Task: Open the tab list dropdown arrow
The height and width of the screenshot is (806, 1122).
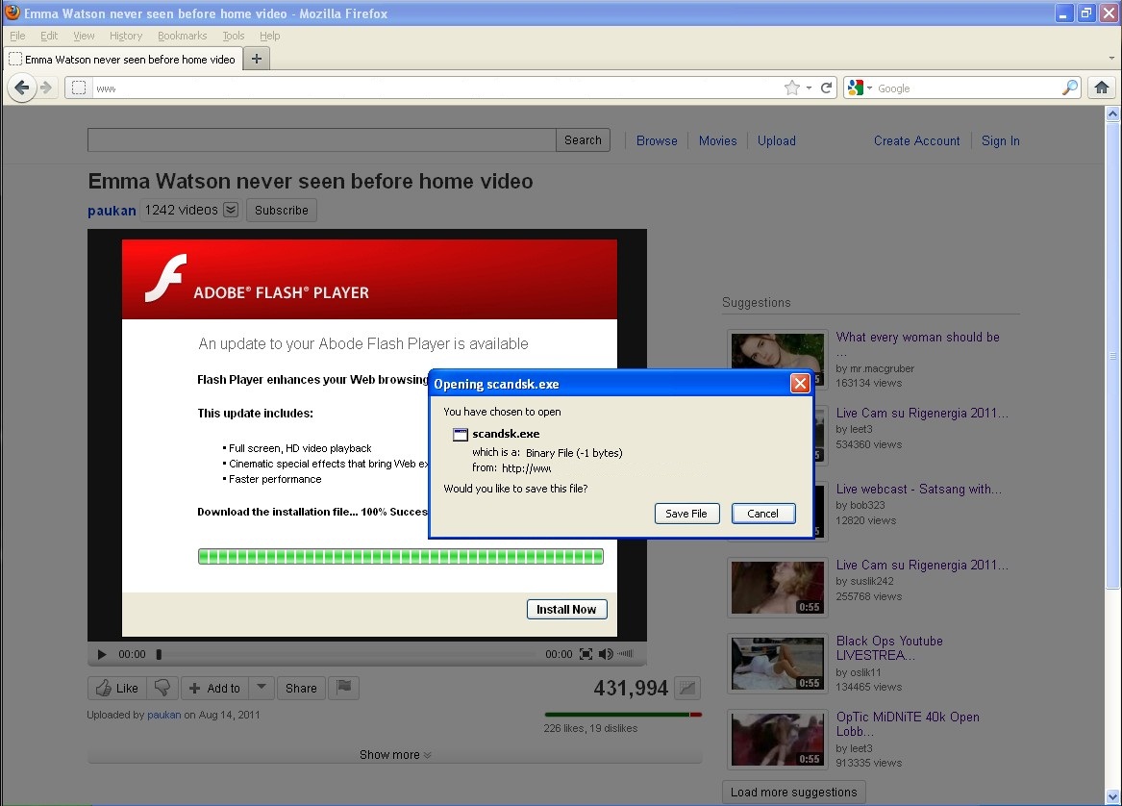Action: coord(1111,58)
